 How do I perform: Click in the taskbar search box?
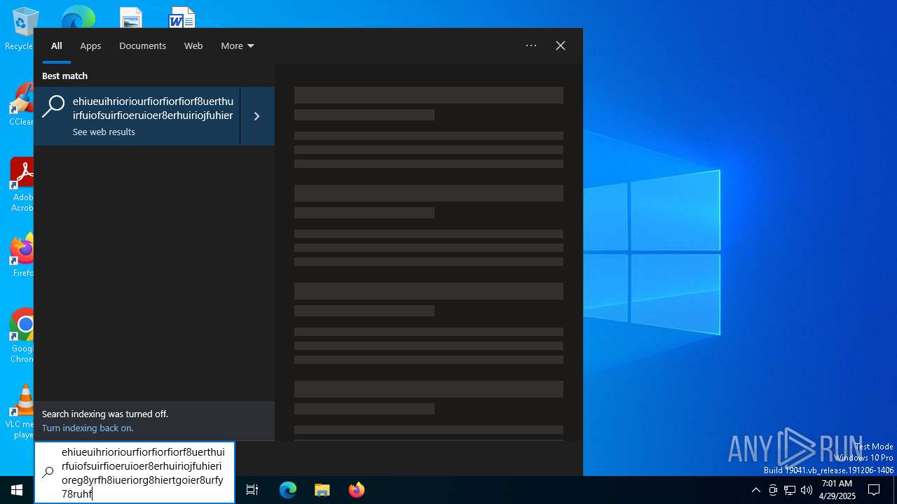[135, 472]
